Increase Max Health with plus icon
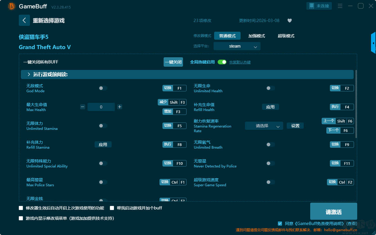 (120, 107)
